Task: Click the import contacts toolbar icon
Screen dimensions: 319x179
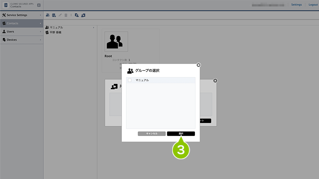Action: 77,15
